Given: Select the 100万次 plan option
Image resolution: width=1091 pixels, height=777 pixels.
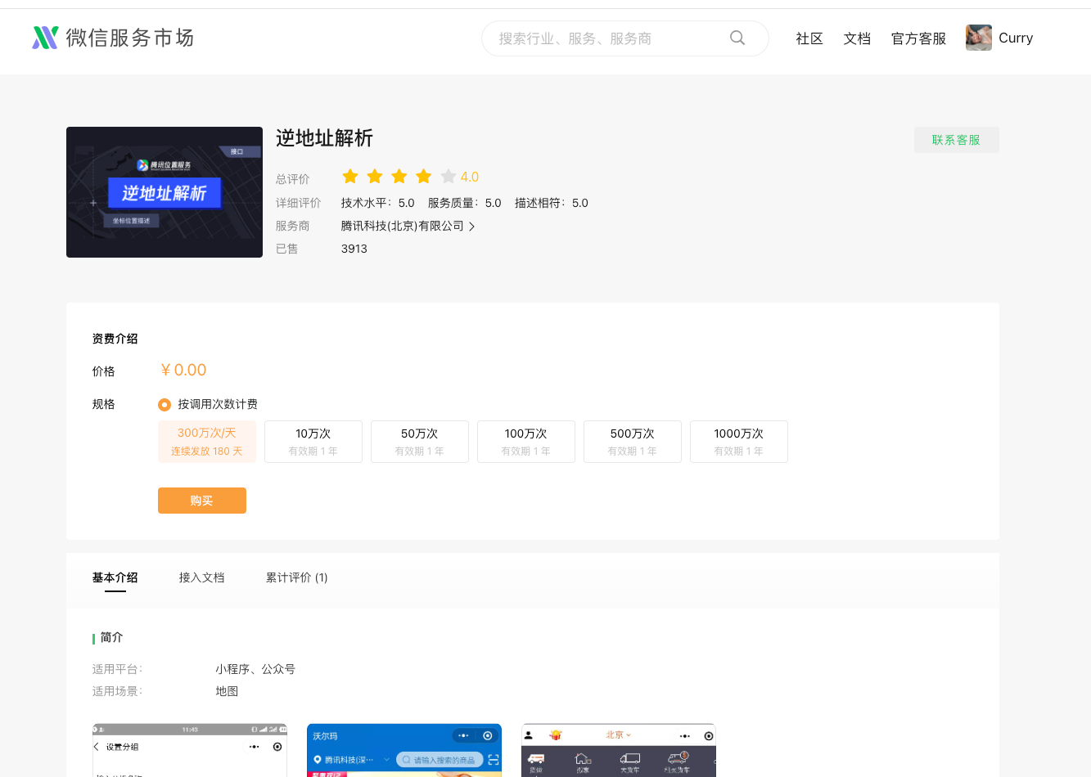Looking at the screenshot, I should [526, 442].
